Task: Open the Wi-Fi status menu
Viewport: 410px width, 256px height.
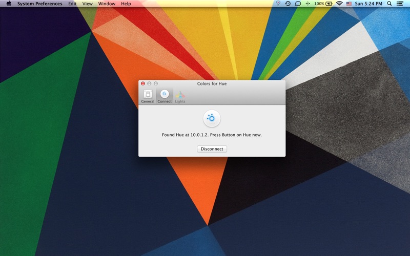Action: [339, 4]
